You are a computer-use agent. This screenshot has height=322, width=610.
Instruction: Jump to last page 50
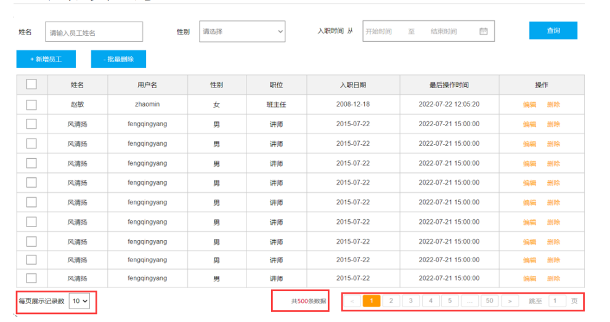point(489,300)
